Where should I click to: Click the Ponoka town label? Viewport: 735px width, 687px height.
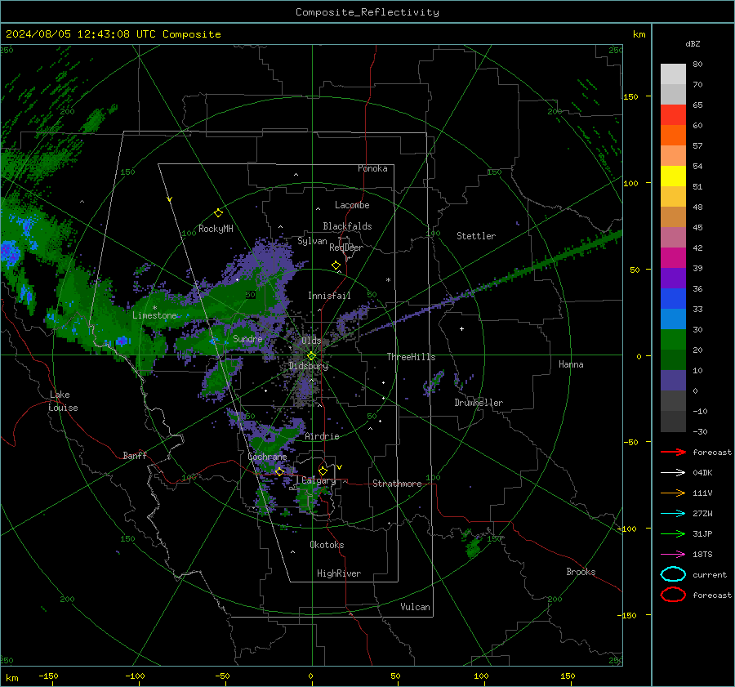point(372,168)
